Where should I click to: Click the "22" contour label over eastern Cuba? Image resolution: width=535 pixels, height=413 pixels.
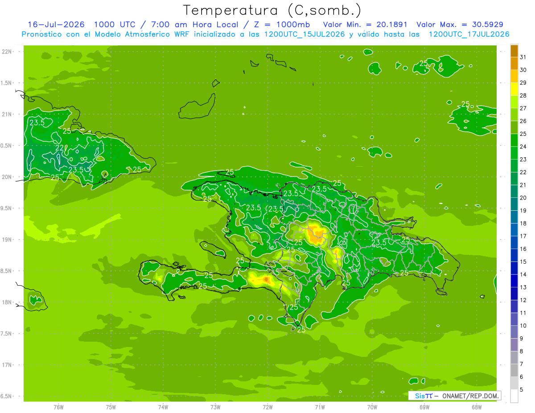click(x=59, y=148)
